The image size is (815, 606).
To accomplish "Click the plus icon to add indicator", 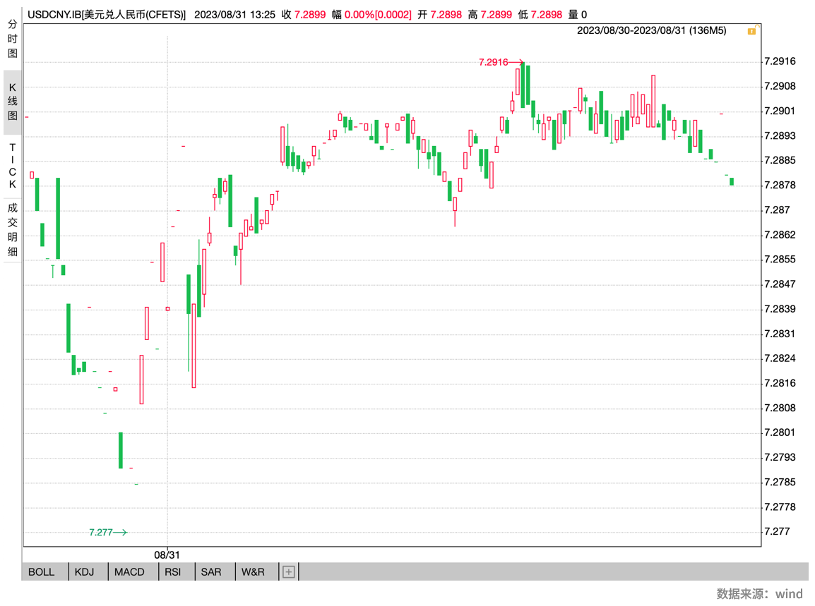I will tap(288, 572).
